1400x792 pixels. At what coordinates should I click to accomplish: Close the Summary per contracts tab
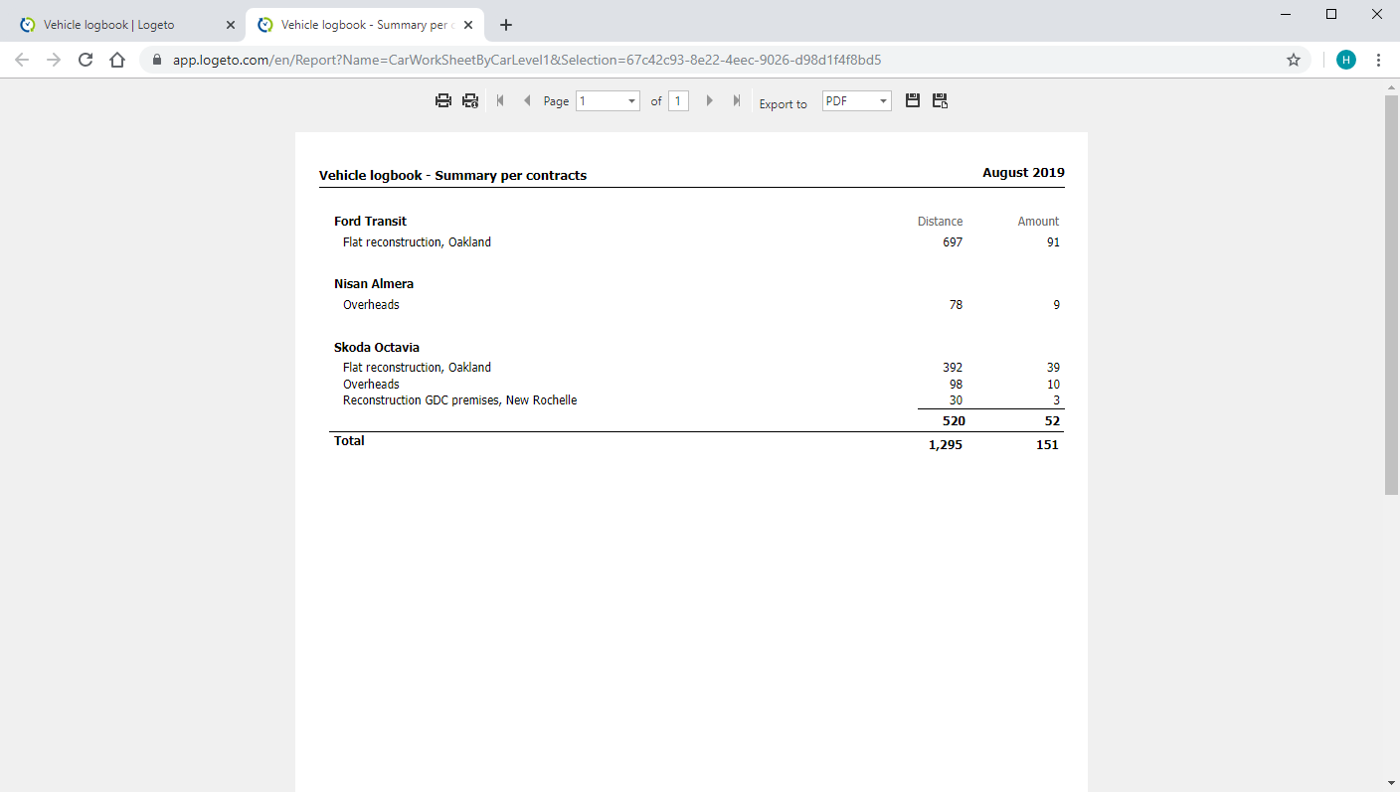tap(468, 25)
